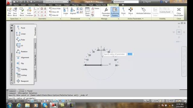Choose the Alignment parameter in the palette

pos(23,57)
